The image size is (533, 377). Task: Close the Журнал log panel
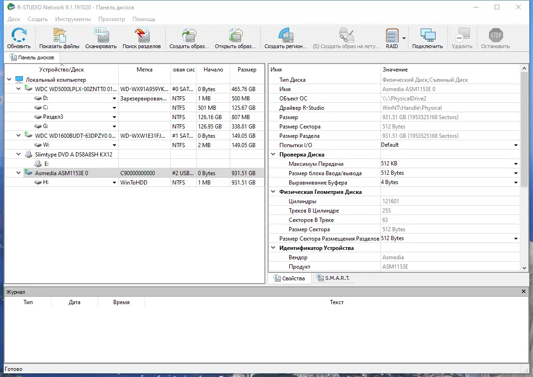pos(523,291)
